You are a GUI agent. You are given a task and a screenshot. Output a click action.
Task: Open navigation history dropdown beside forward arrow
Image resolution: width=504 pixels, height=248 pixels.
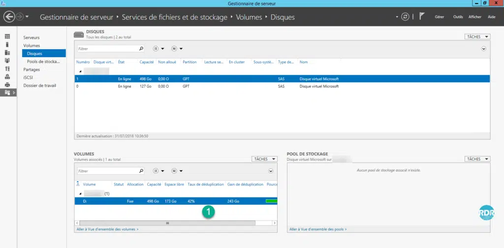coord(27,17)
